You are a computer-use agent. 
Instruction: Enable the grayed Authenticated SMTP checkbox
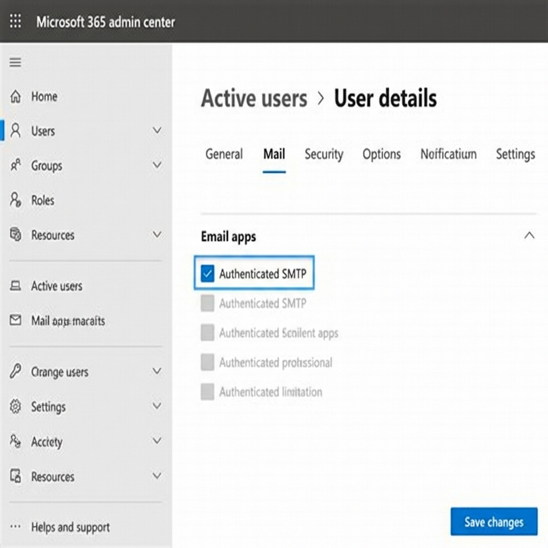pos(207,303)
